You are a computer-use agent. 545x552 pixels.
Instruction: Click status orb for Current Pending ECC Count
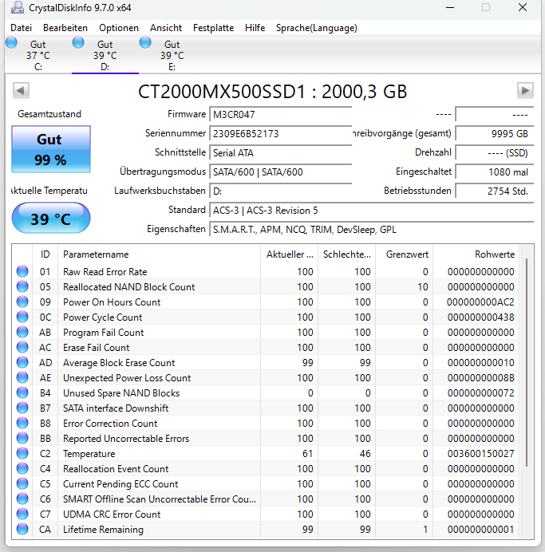(x=22, y=483)
